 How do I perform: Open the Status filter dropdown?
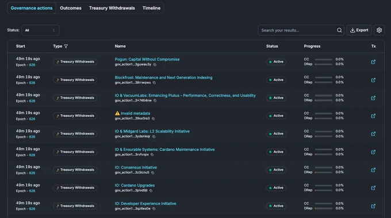pos(40,30)
